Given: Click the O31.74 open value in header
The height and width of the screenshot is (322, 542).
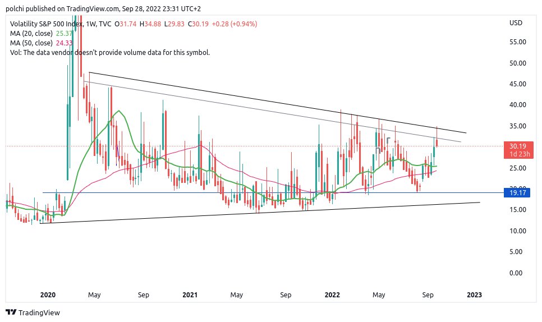Looking at the screenshot, I should (x=126, y=24).
